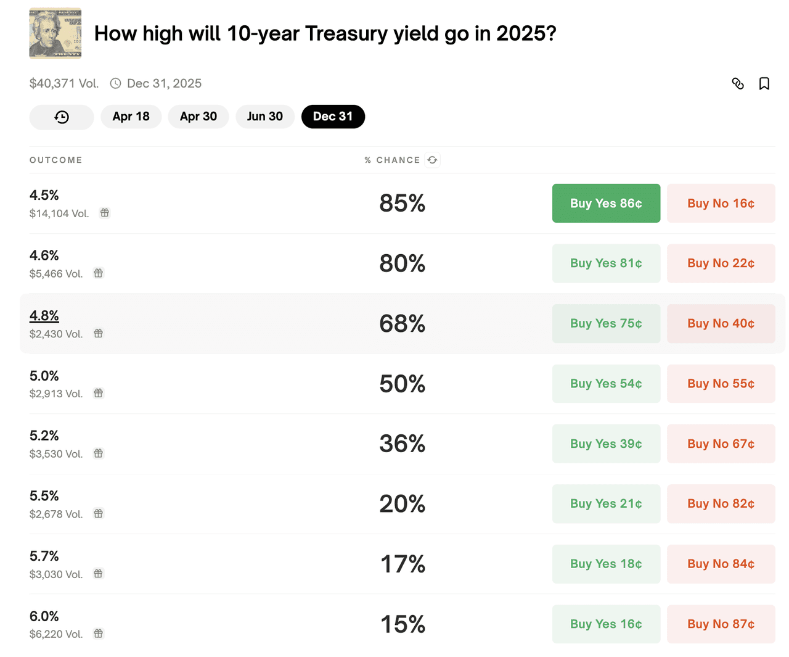Click the copy link icon
The image size is (789, 657).
738,83
